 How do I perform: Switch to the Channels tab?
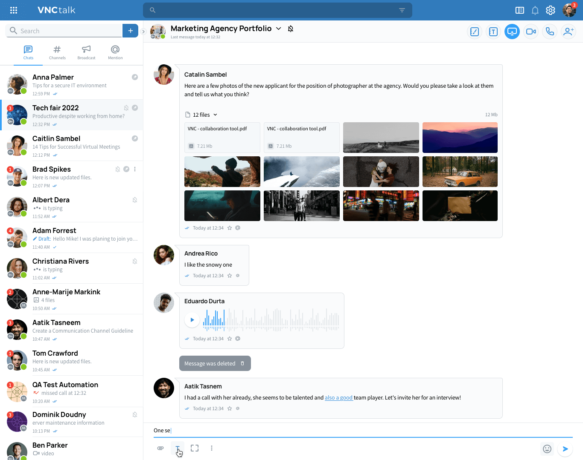57,53
